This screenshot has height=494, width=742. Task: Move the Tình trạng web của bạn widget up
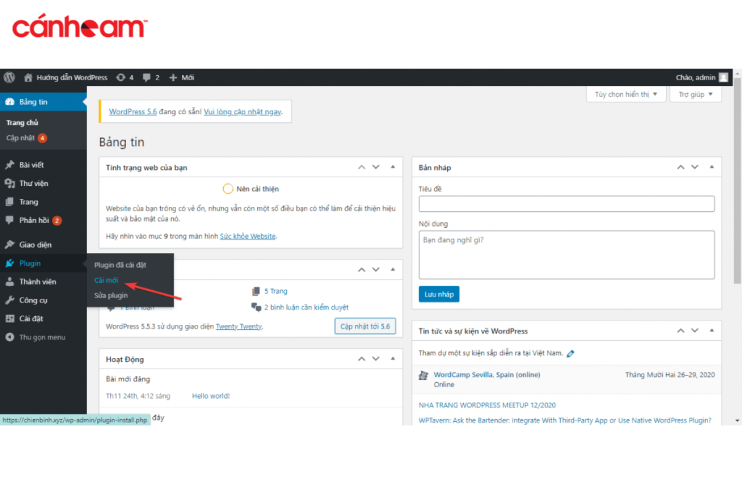(361, 167)
